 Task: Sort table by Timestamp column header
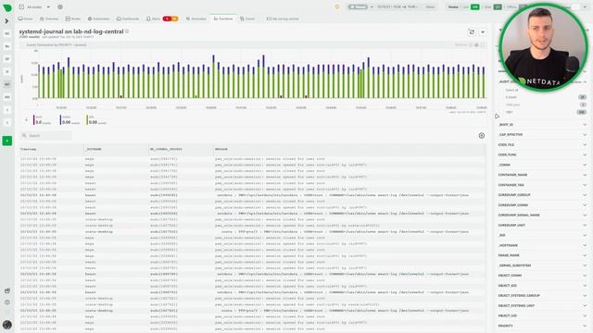tap(29, 149)
